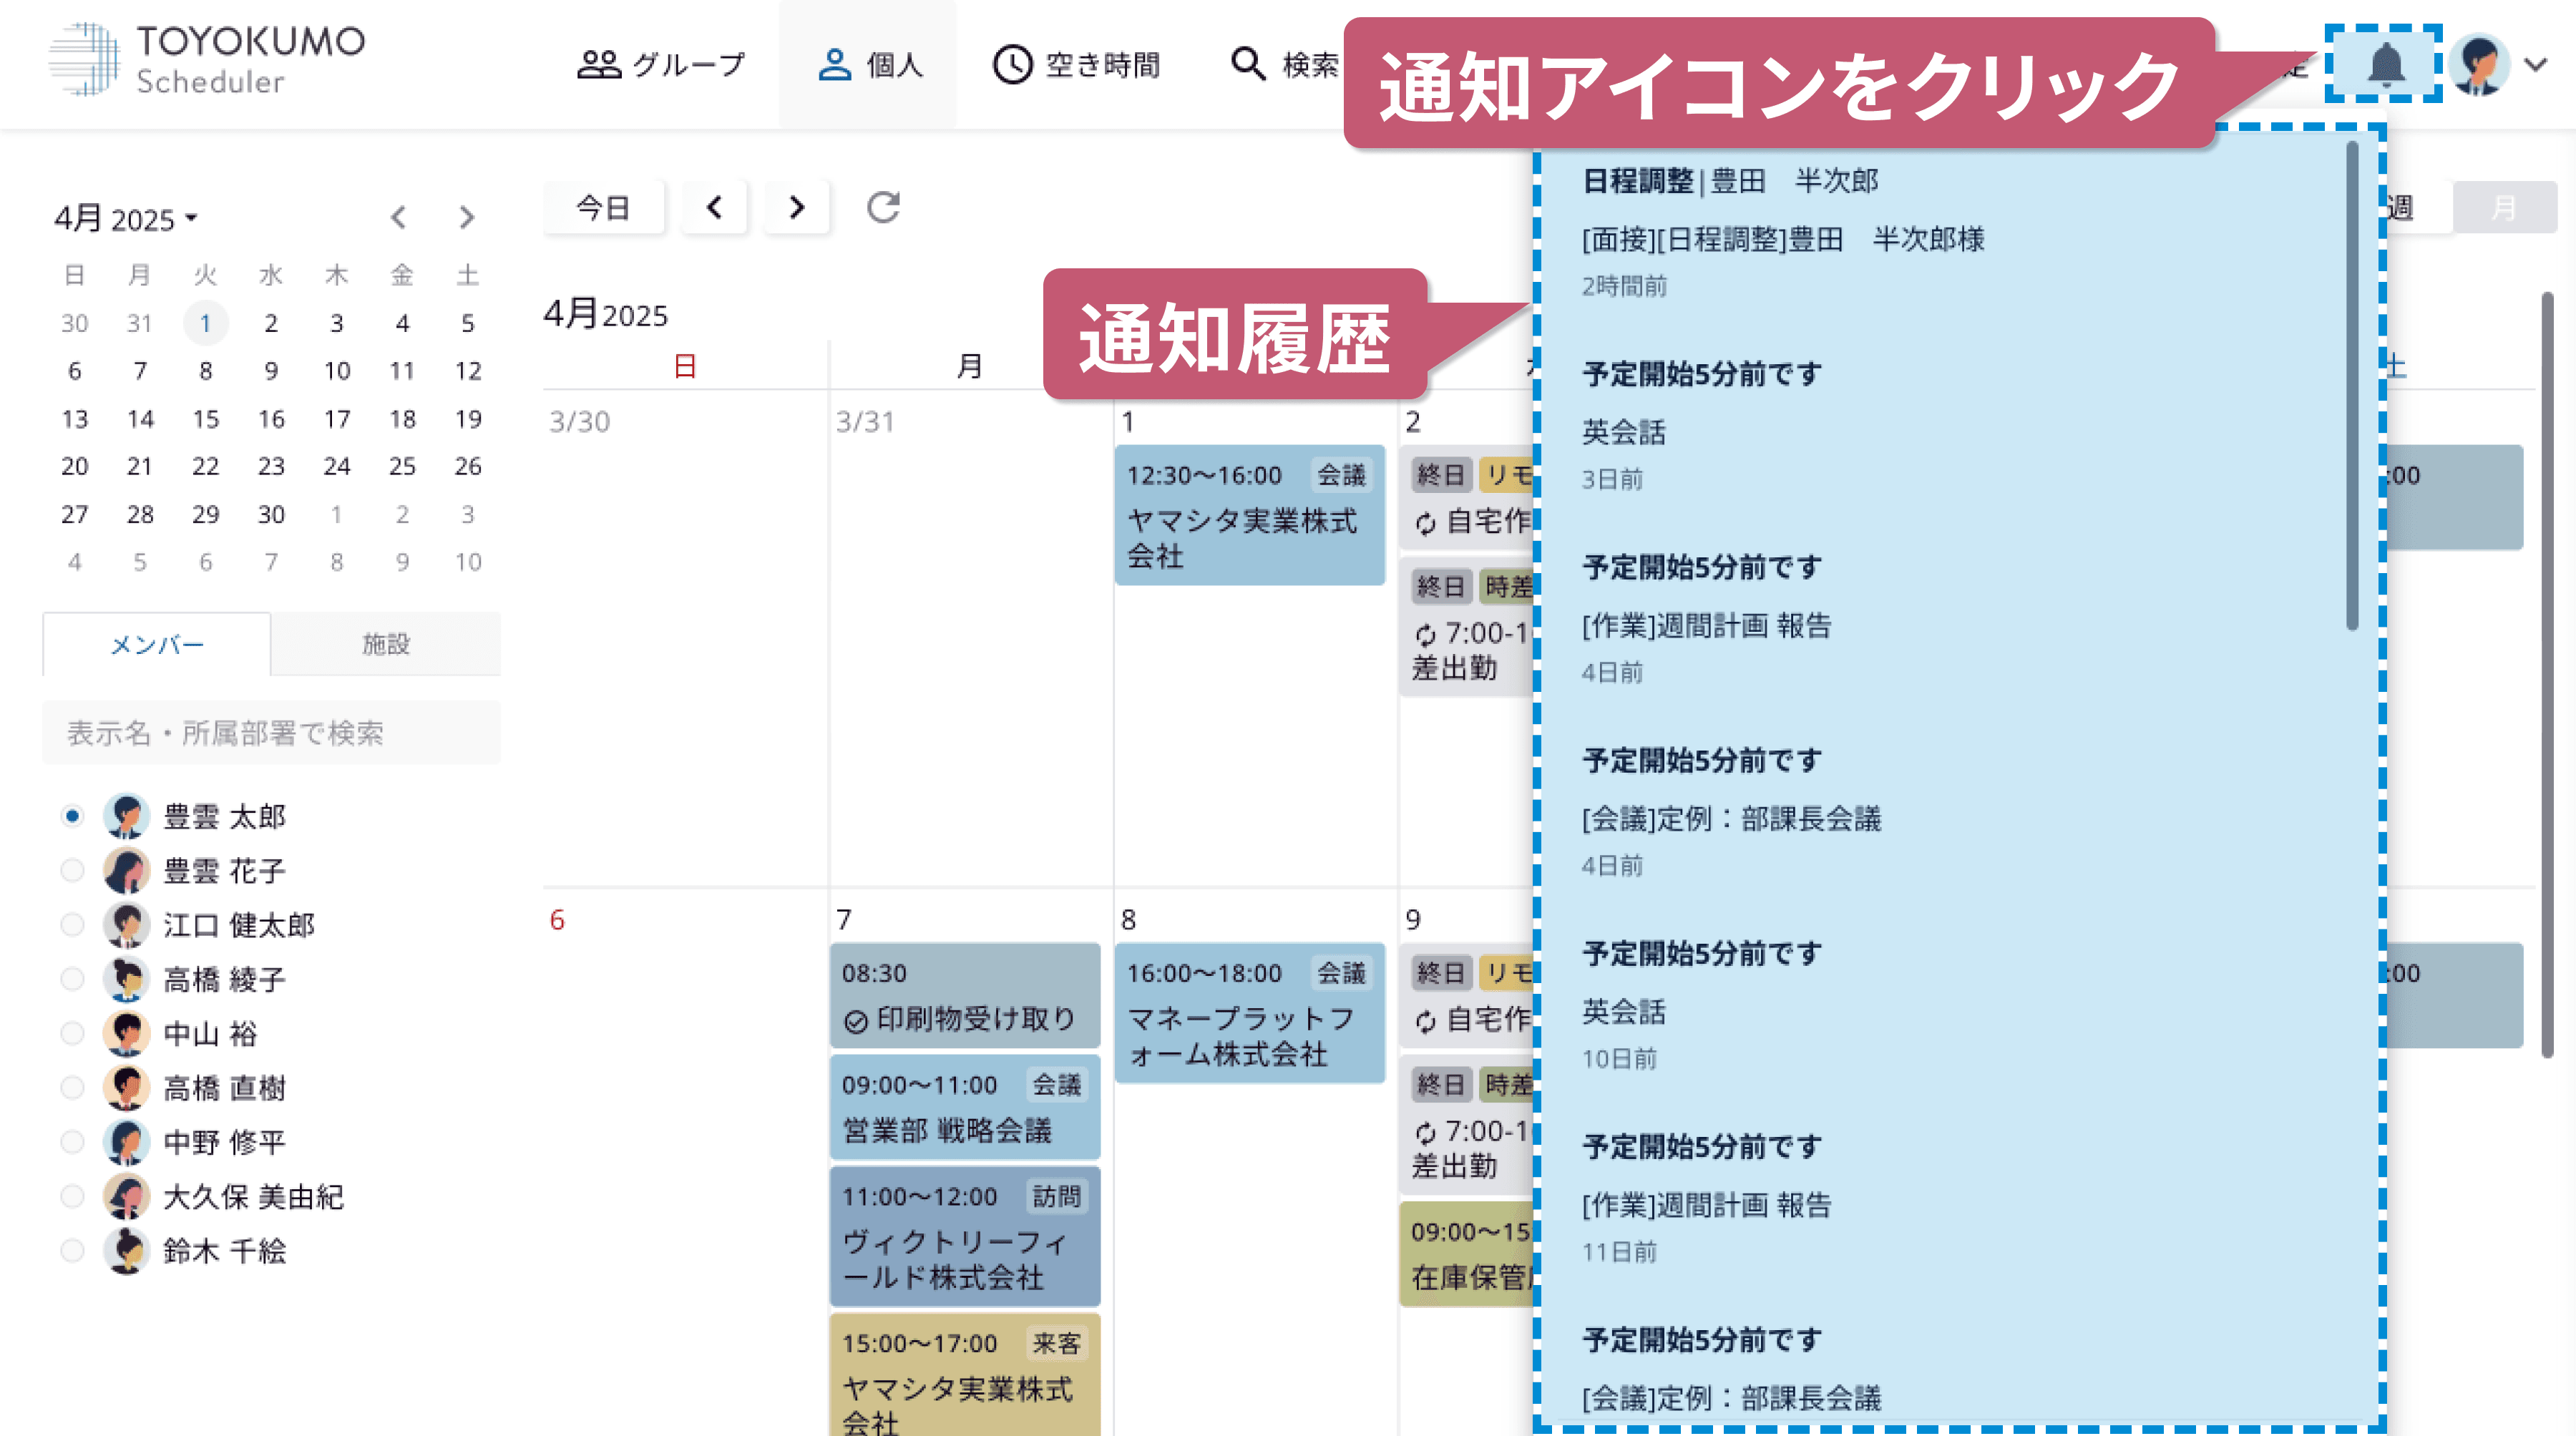
Task: Select radio button for 大久保 美由紀
Action: click(72, 1196)
